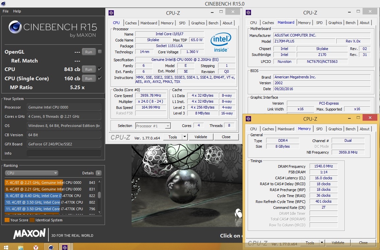The width and height of the screenshot is (380, 250).
Task: Run the CPU Single Core benchmark
Action: pyautogui.click(x=89, y=79)
